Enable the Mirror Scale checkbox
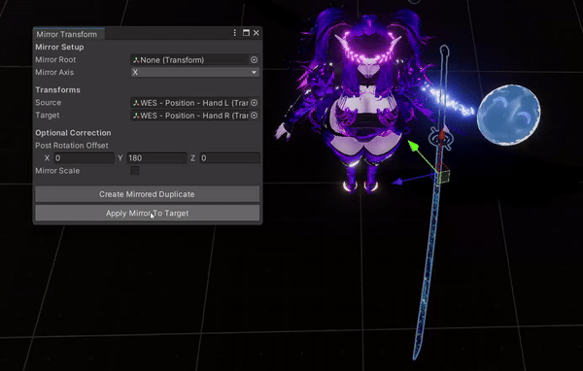This screenshot has width=583, height=371. click(135, 171)
